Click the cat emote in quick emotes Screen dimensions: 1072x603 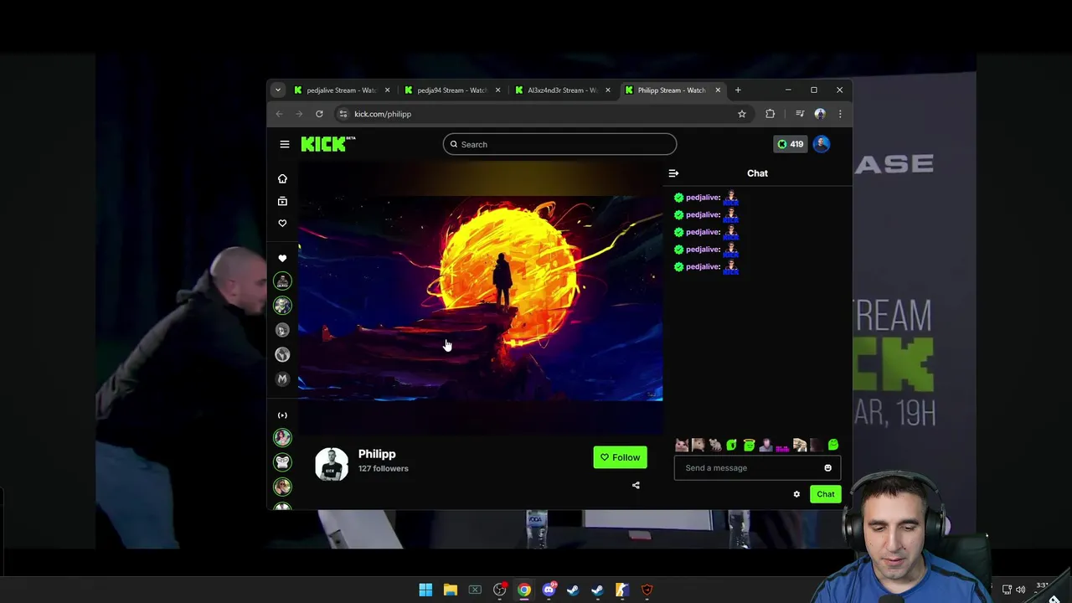(x=682, y=446)
